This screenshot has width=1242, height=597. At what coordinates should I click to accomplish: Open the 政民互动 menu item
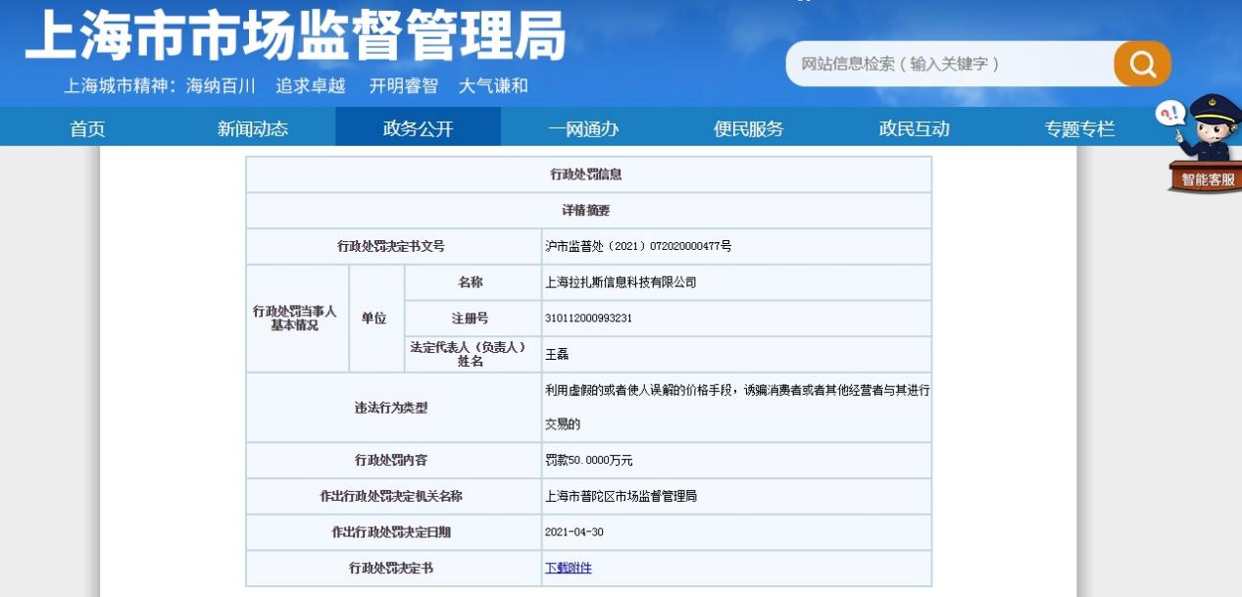(x=914, y=128)
